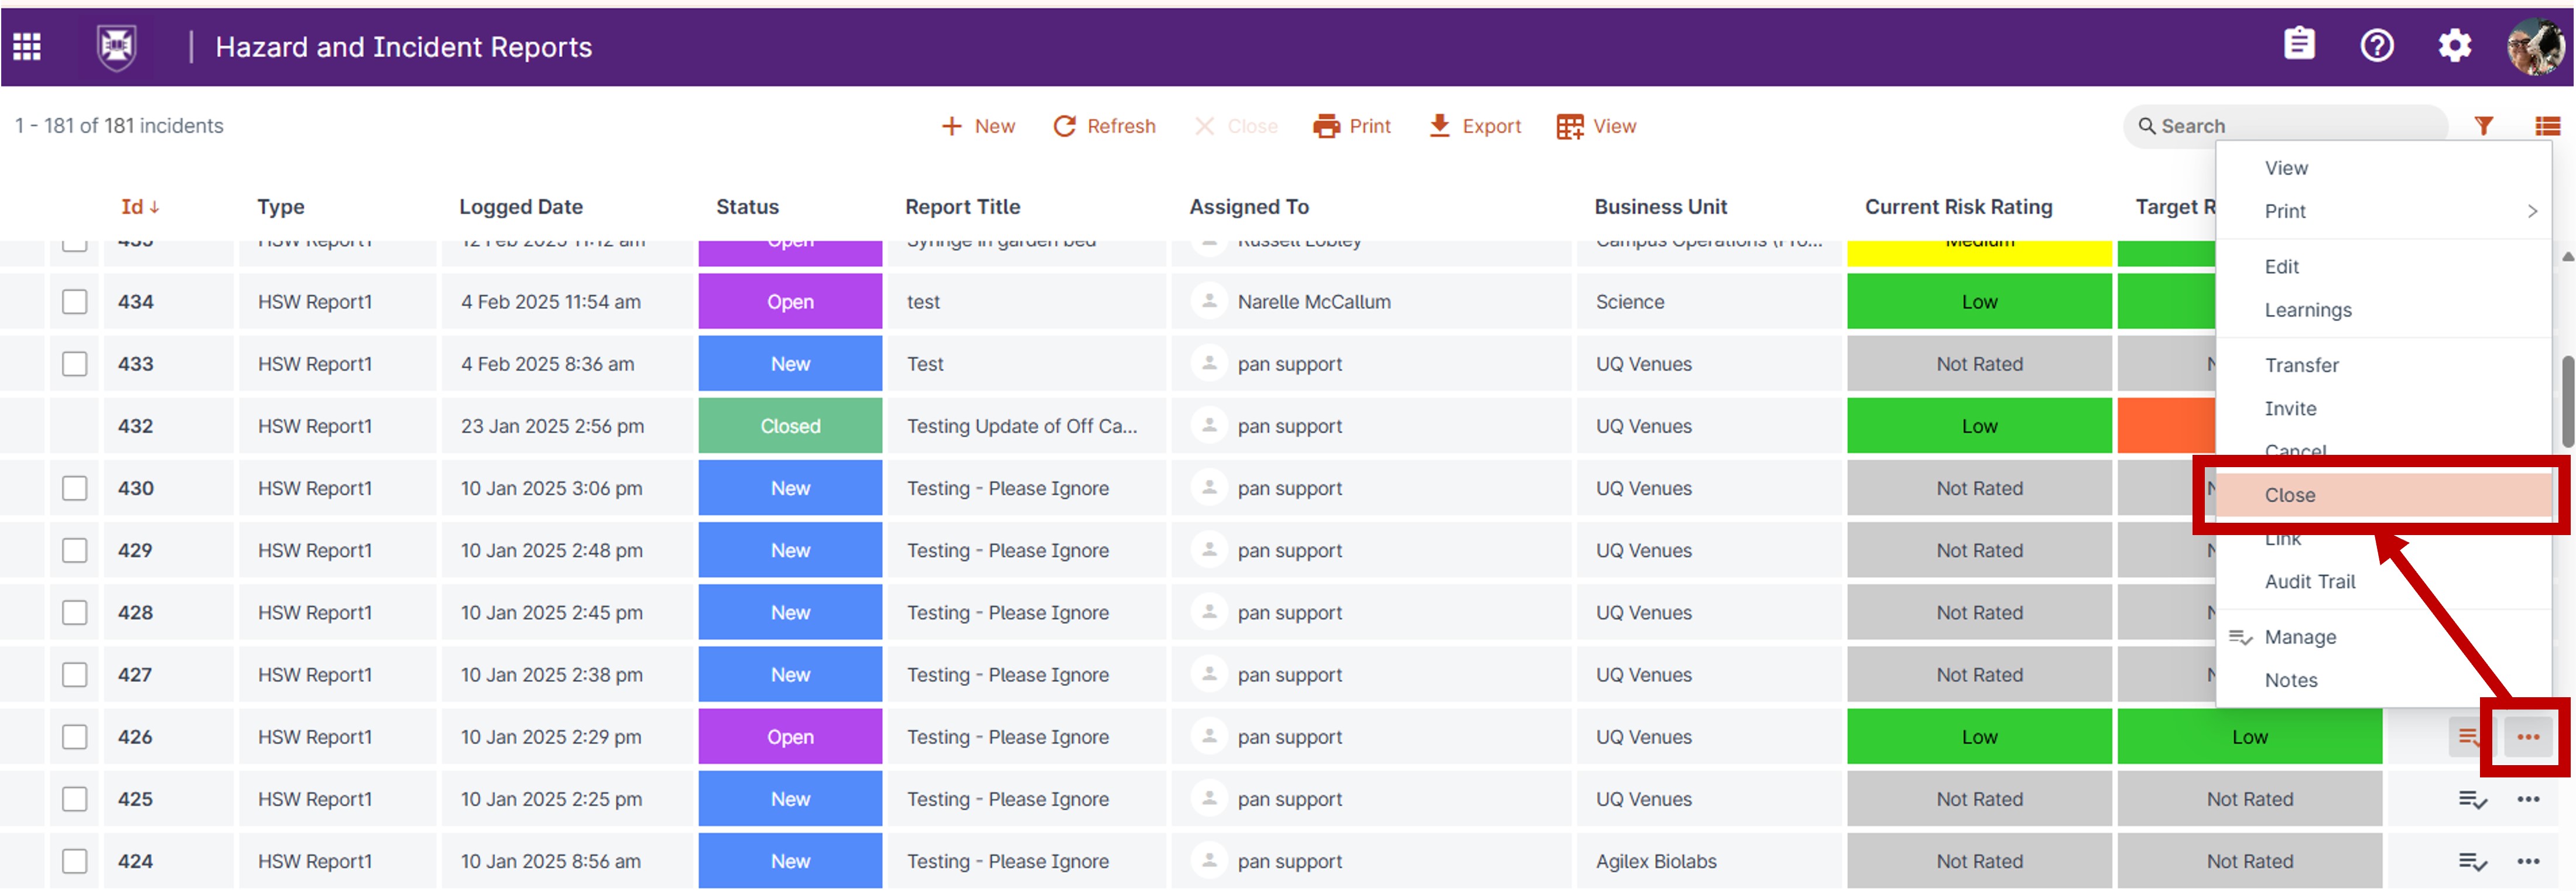
Task: Click incident Id 432
Action: tap(135, 426)
